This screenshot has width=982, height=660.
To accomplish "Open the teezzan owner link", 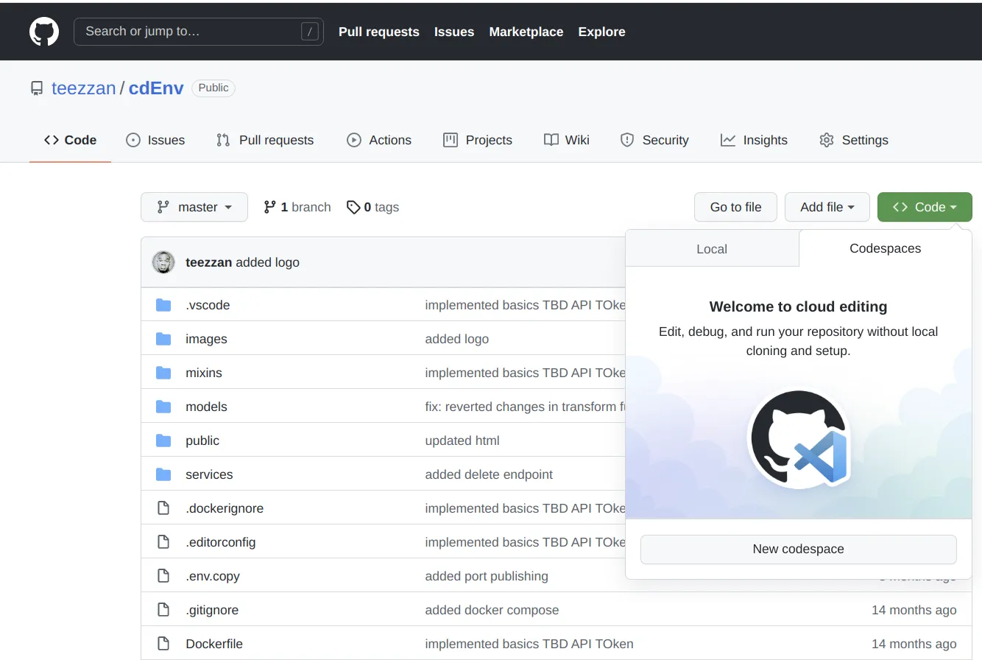I will tap(84, 88).
